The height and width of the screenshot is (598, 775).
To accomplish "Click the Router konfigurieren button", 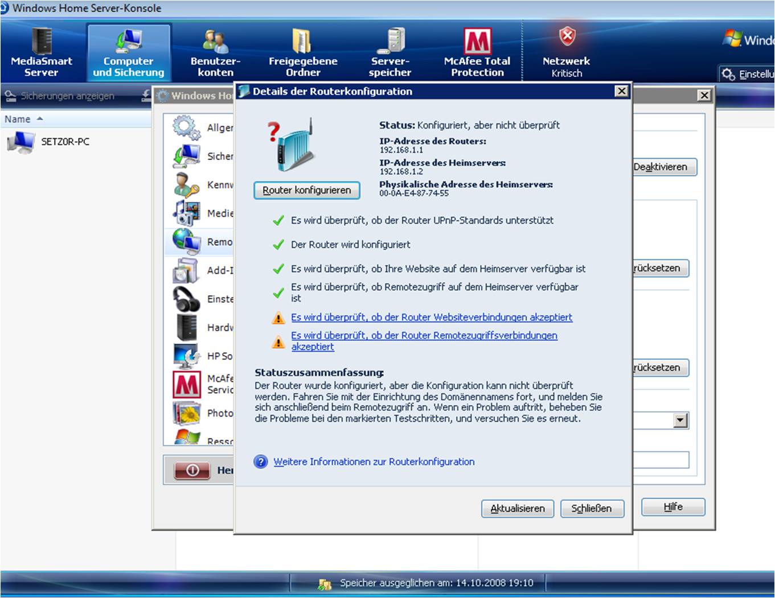I will [307, 190].
